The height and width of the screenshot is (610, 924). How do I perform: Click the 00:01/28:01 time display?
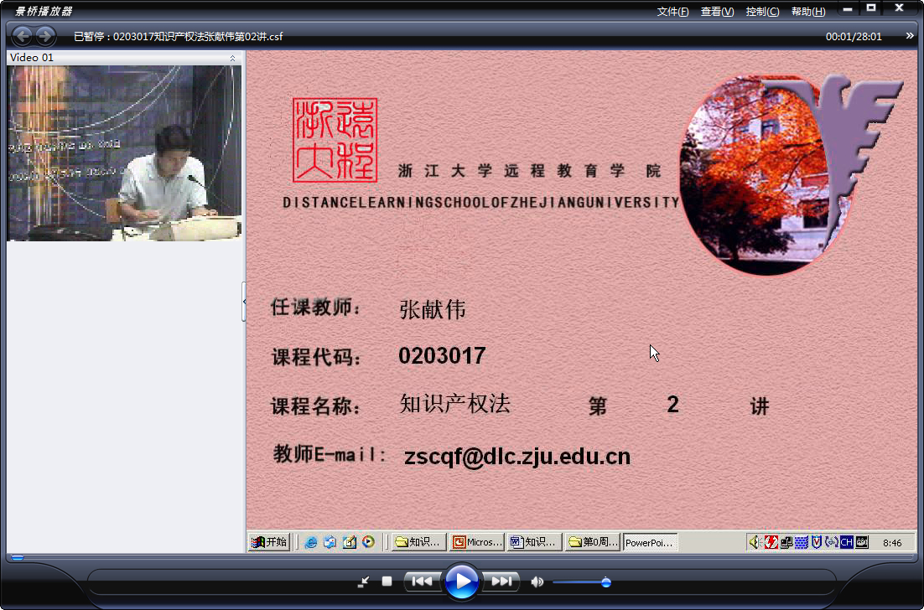tap(854, 37)
